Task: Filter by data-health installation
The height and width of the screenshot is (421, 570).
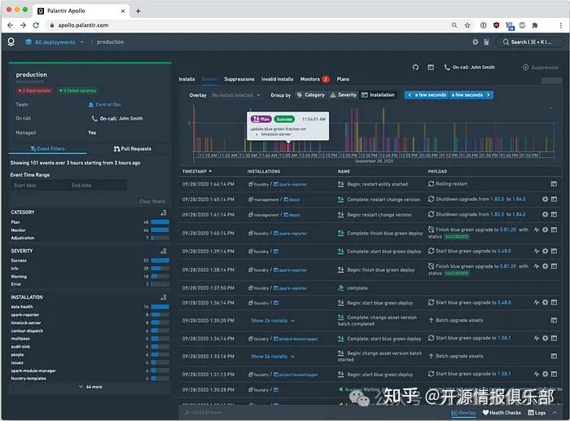Action: coord(90,307)
